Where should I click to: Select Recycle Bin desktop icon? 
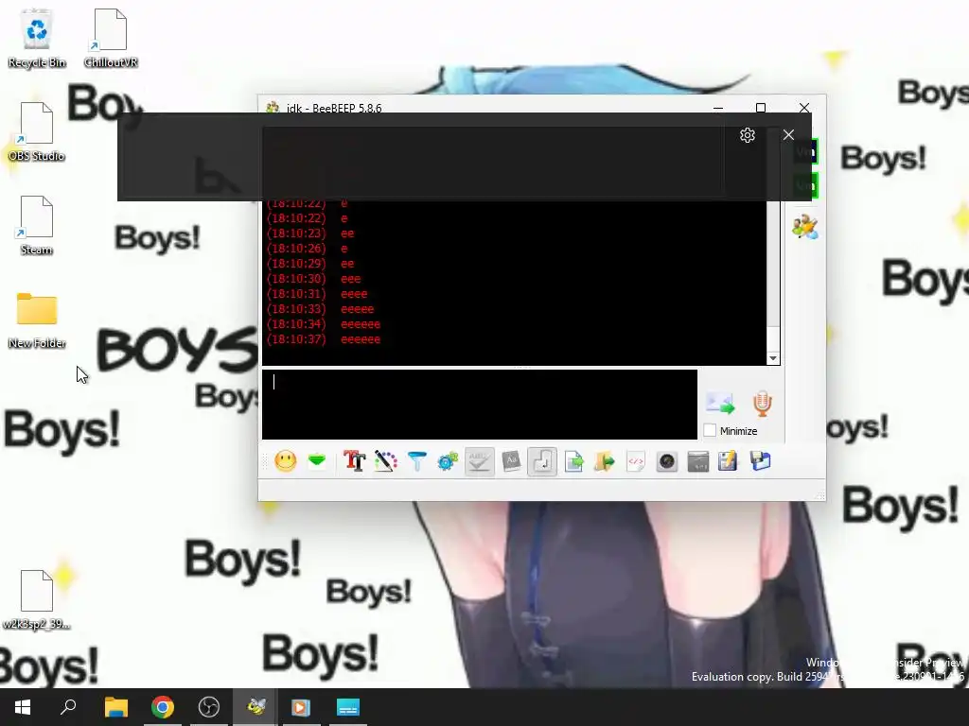(37, 39)
